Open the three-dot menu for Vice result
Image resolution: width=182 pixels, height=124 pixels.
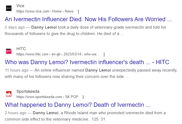pyautogui.click(x=78, y=11)
